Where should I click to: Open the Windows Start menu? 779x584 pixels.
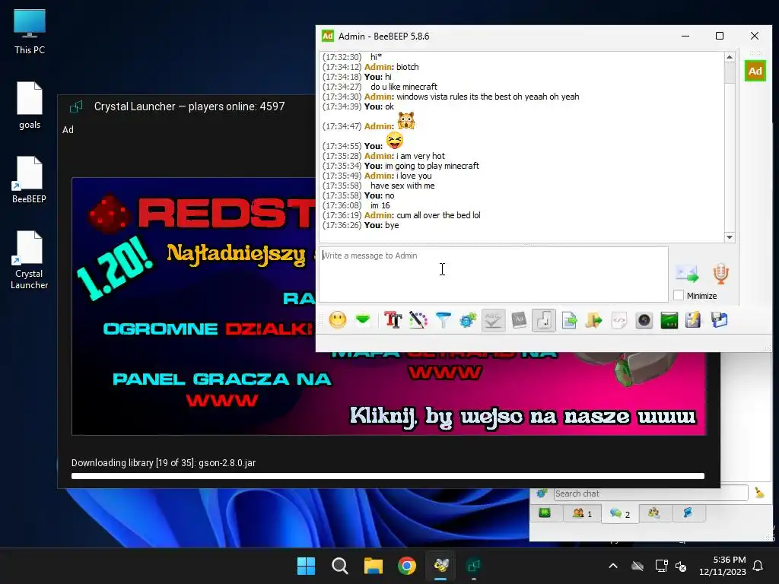[x=306, y=566]
